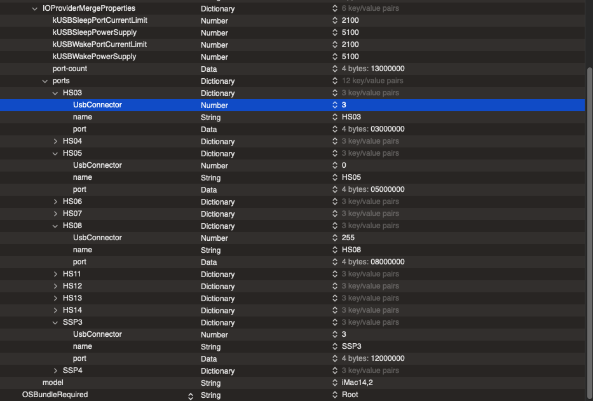
Task: Expand the HS06 port entry
Action: click(x=55, y=201)
